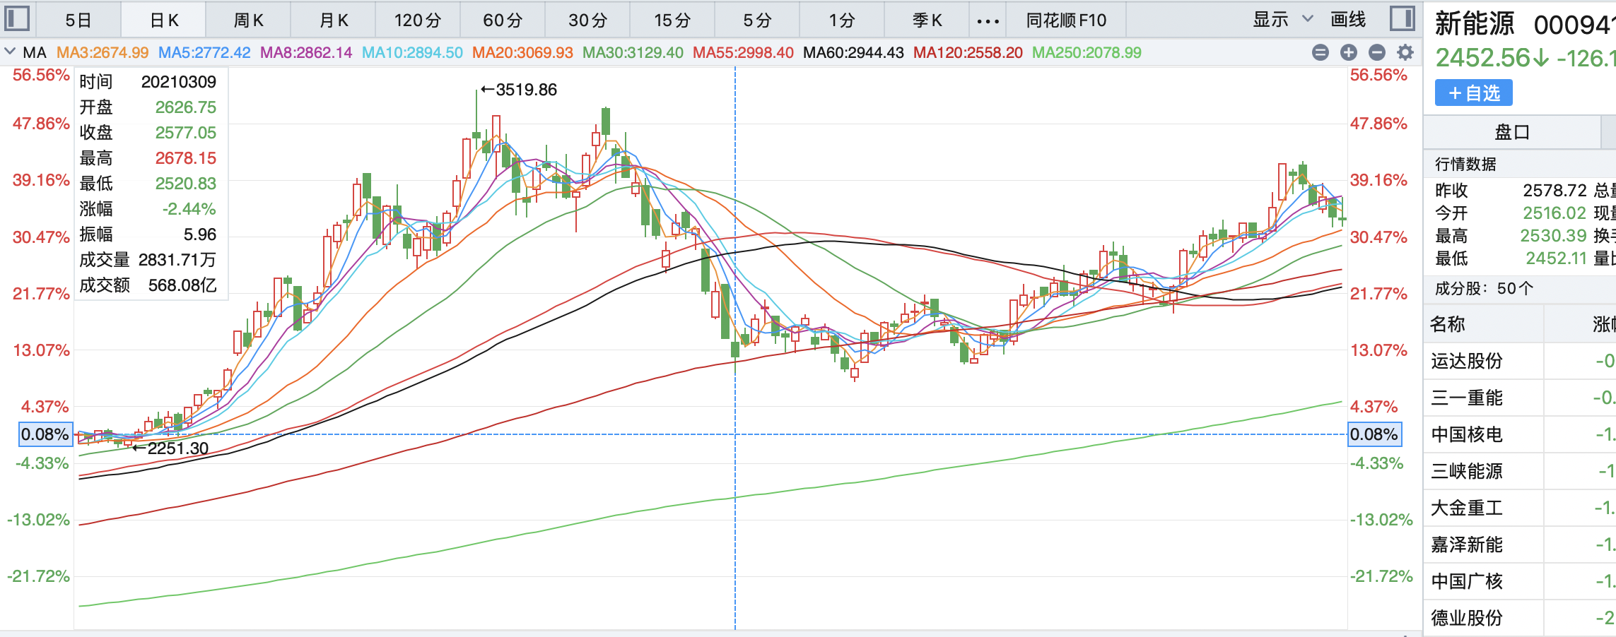
Task: Click 运达股份 in constituent list
Action: [x=1467, y=362]
